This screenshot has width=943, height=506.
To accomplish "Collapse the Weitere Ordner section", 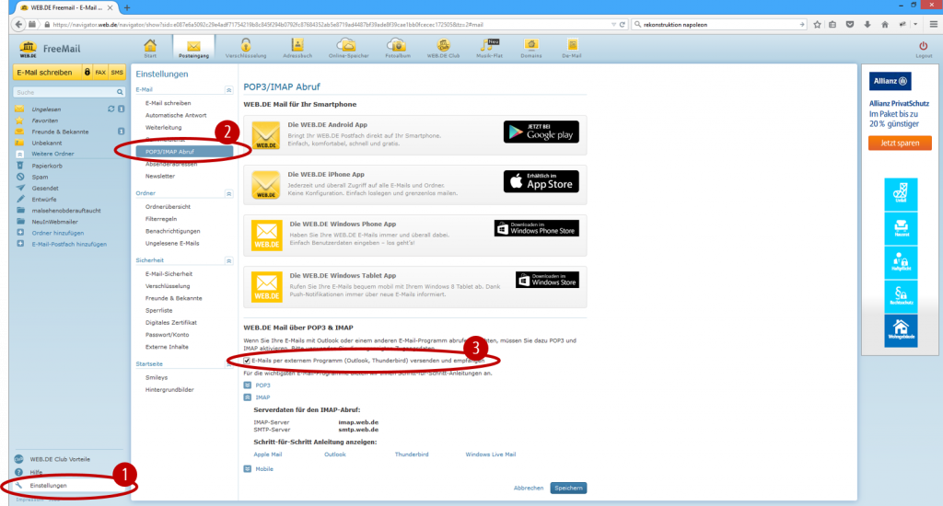I will click(x=20, y=154).
